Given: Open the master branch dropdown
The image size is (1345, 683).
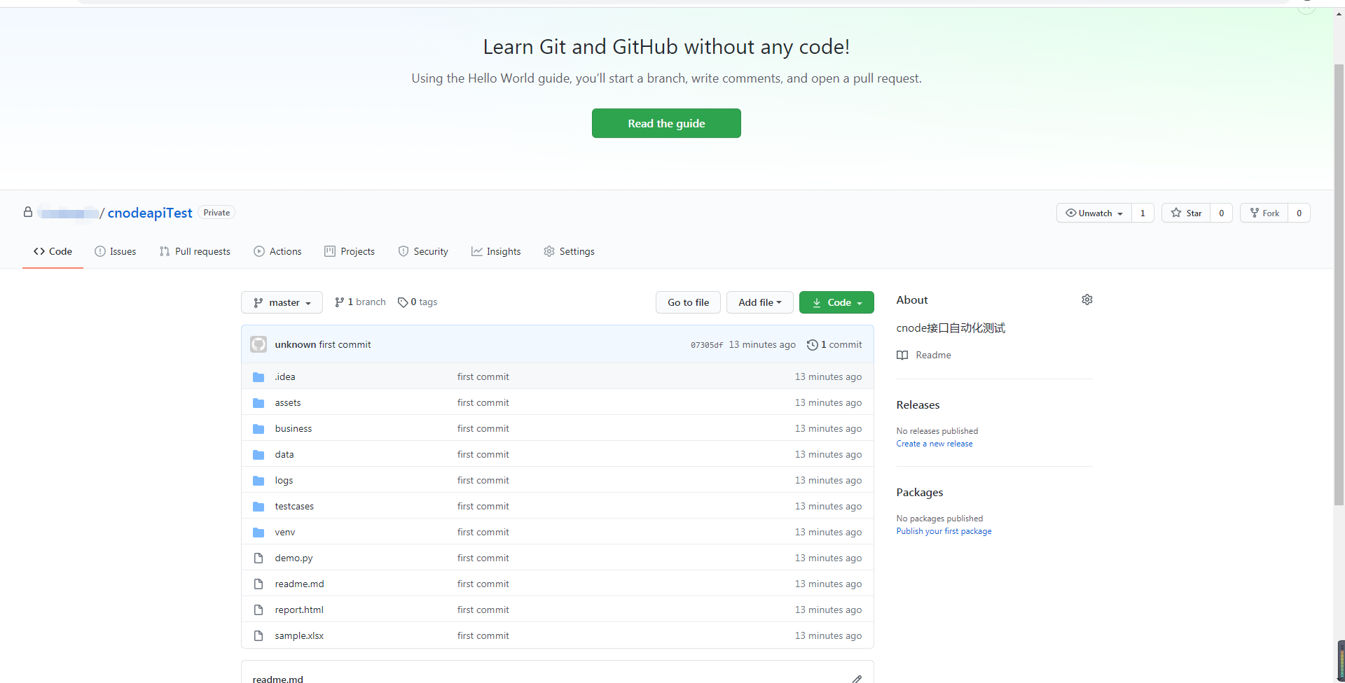Looking at the screenshot, I should tap(282, 302).
